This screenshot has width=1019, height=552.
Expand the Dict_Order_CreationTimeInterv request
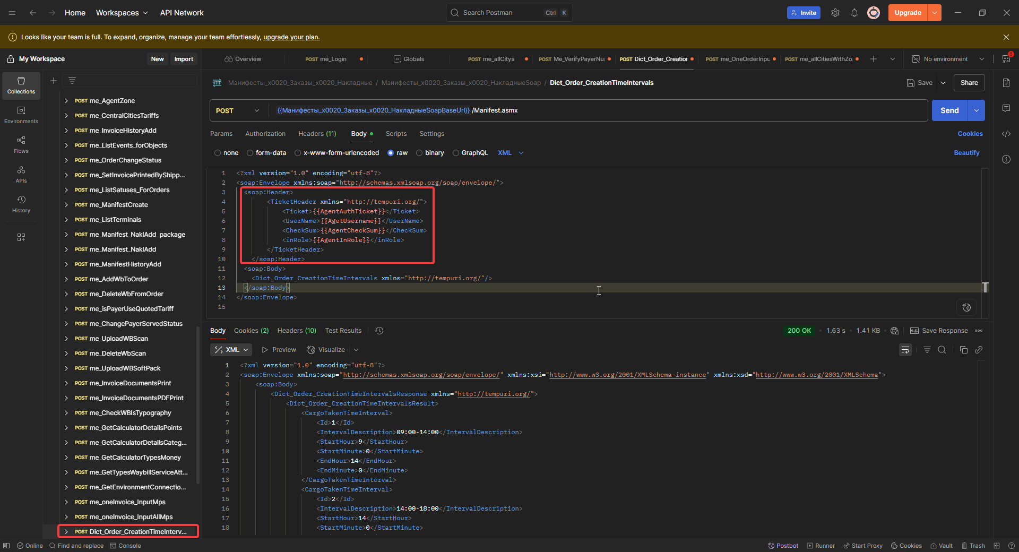[x=66, y=532]
